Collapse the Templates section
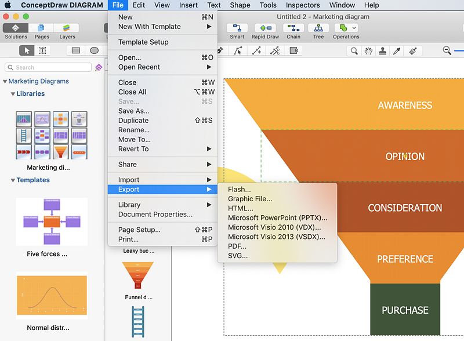This screenshot has height=341, width=464. pos(13,180)
